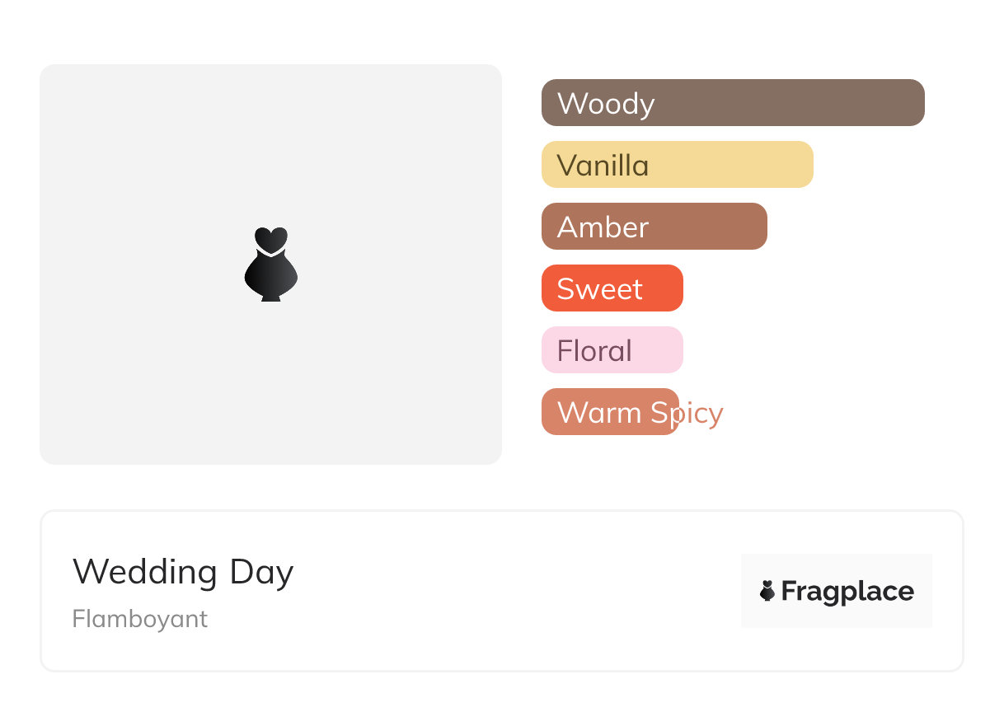Click the Sweet label on orange bar
The height and width of the screenshot is (712, 1004).
click(x=599, y=289)
